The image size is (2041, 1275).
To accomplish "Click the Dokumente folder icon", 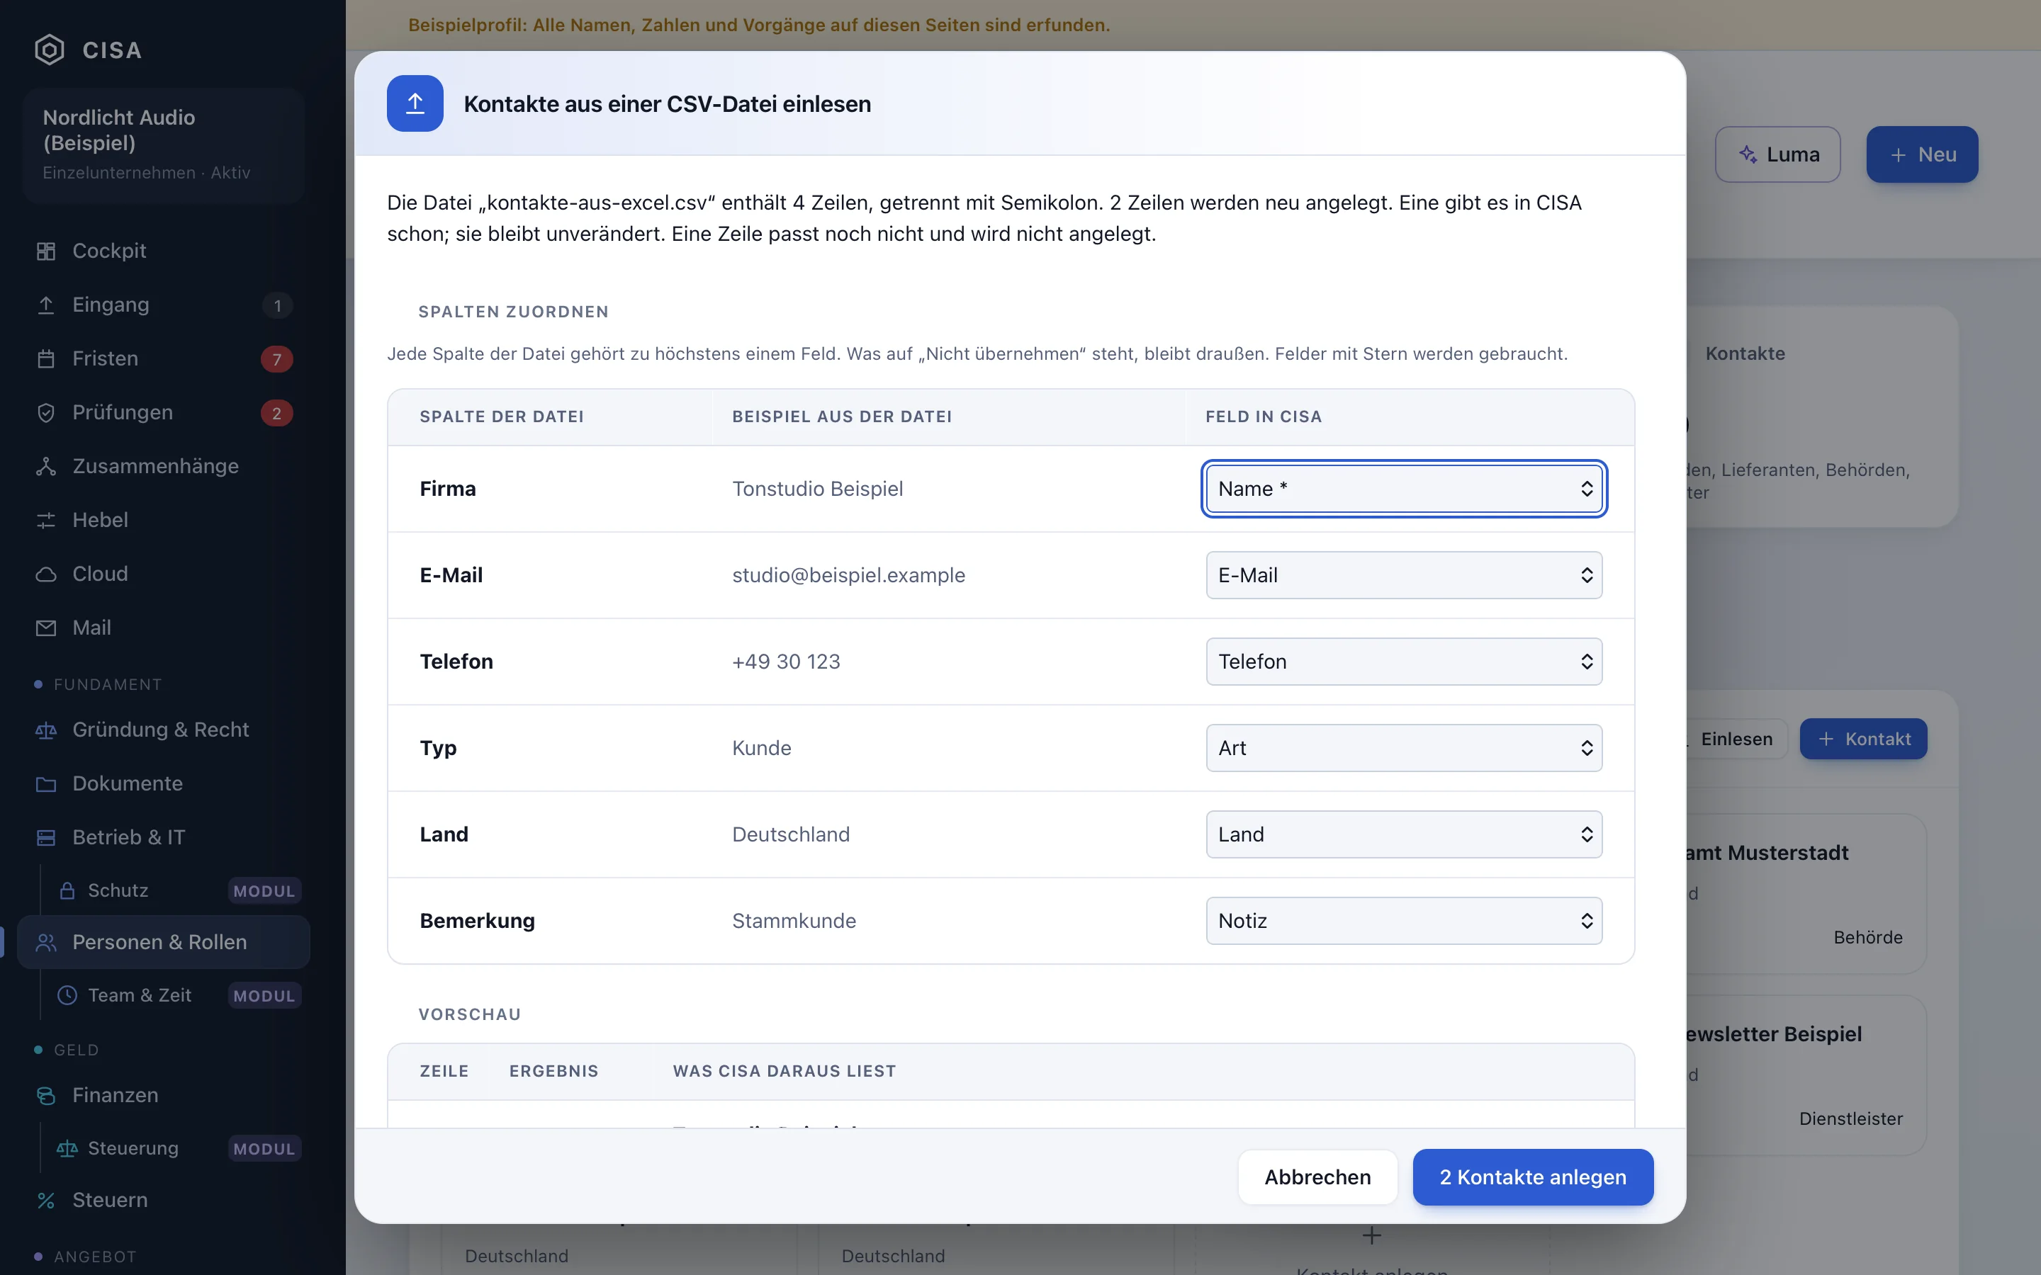I will 46,784.
